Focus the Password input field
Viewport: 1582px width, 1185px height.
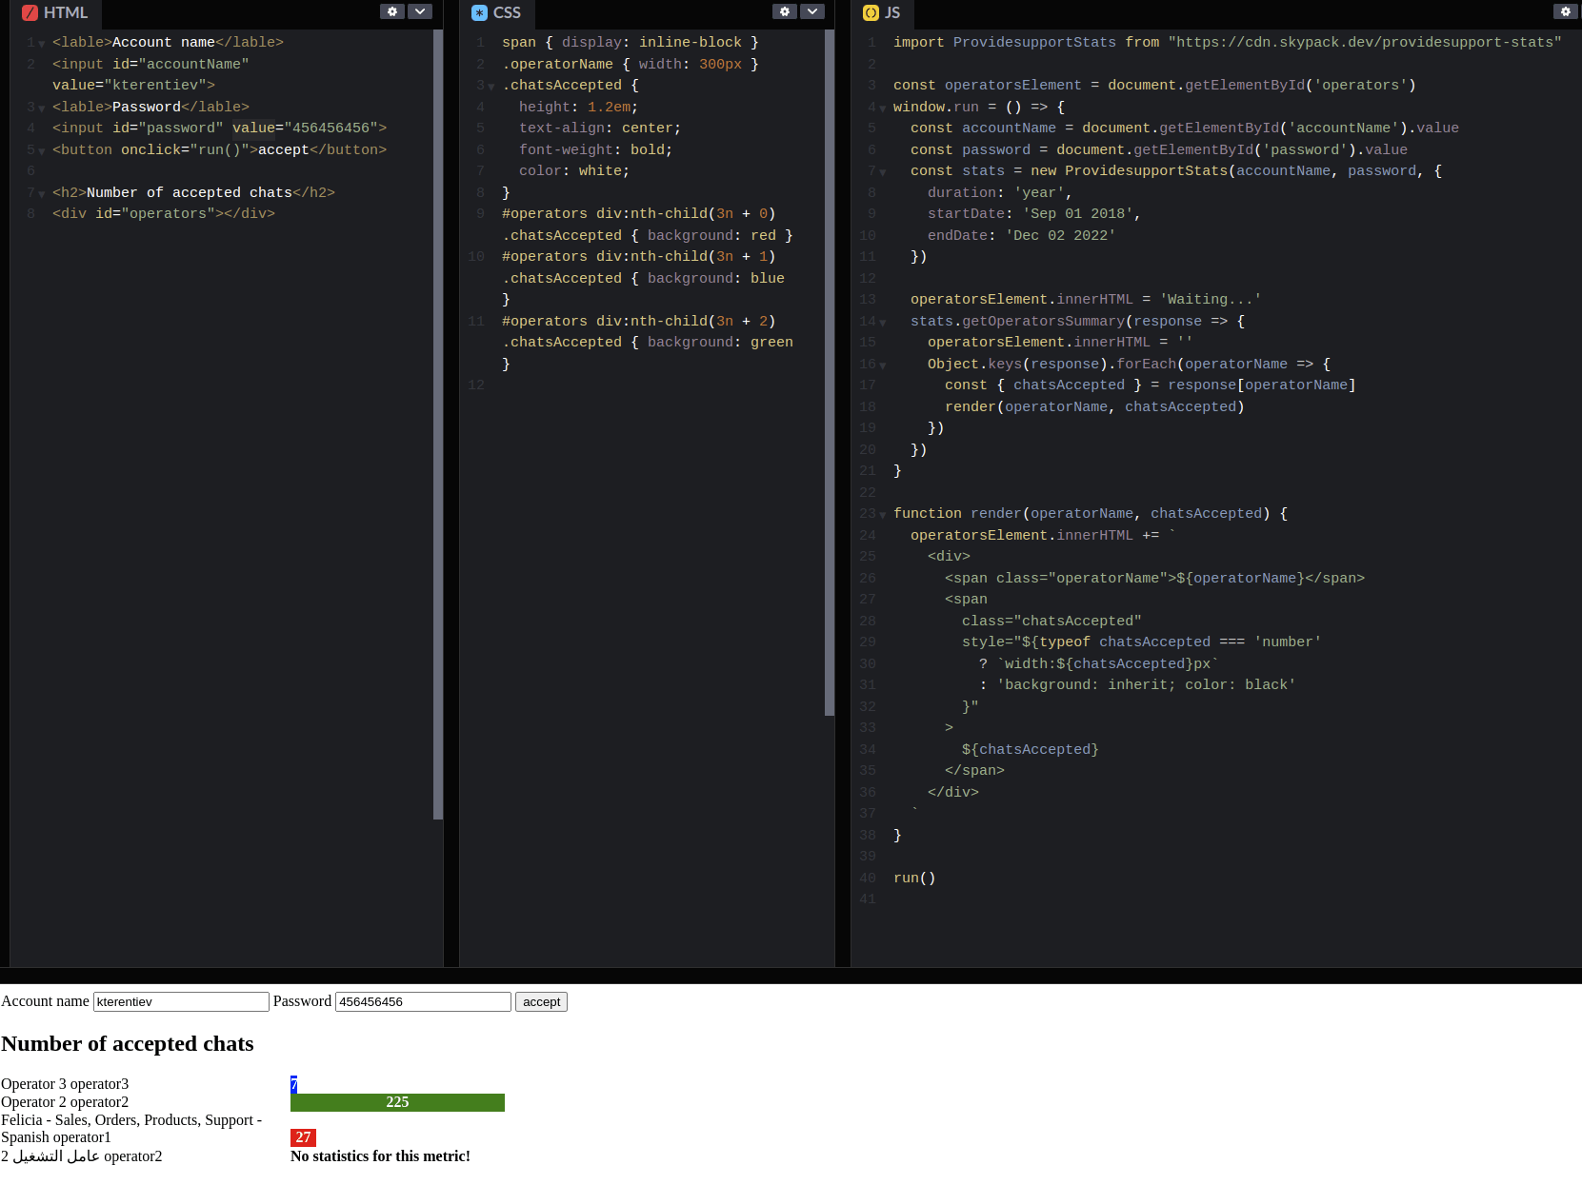point(423,1001)
